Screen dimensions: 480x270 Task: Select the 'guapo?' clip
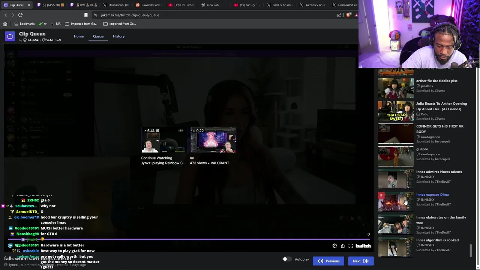point(422,149)
